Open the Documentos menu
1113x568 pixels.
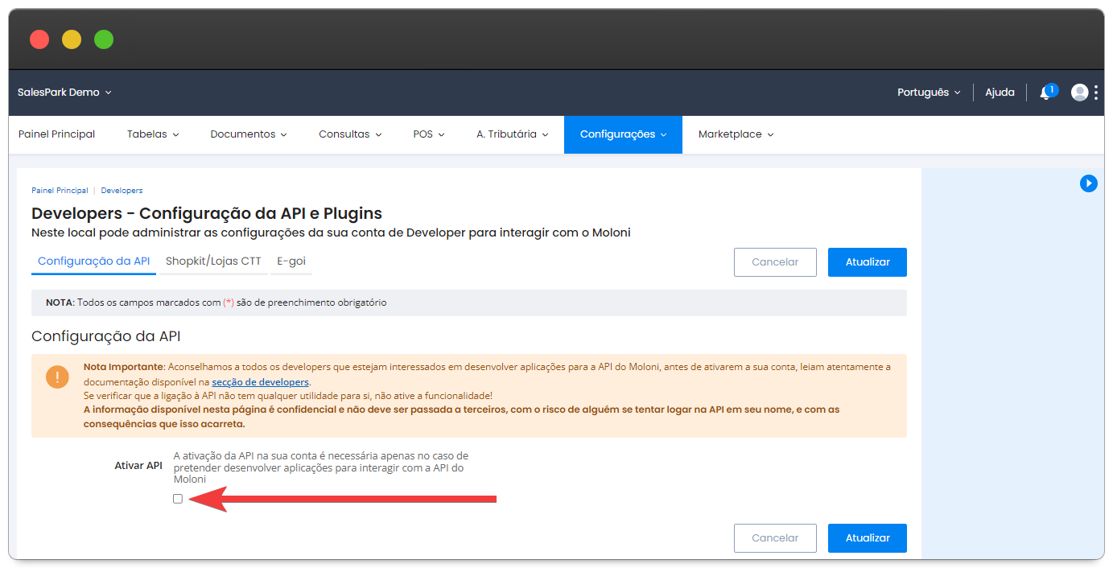click(249, 134)
